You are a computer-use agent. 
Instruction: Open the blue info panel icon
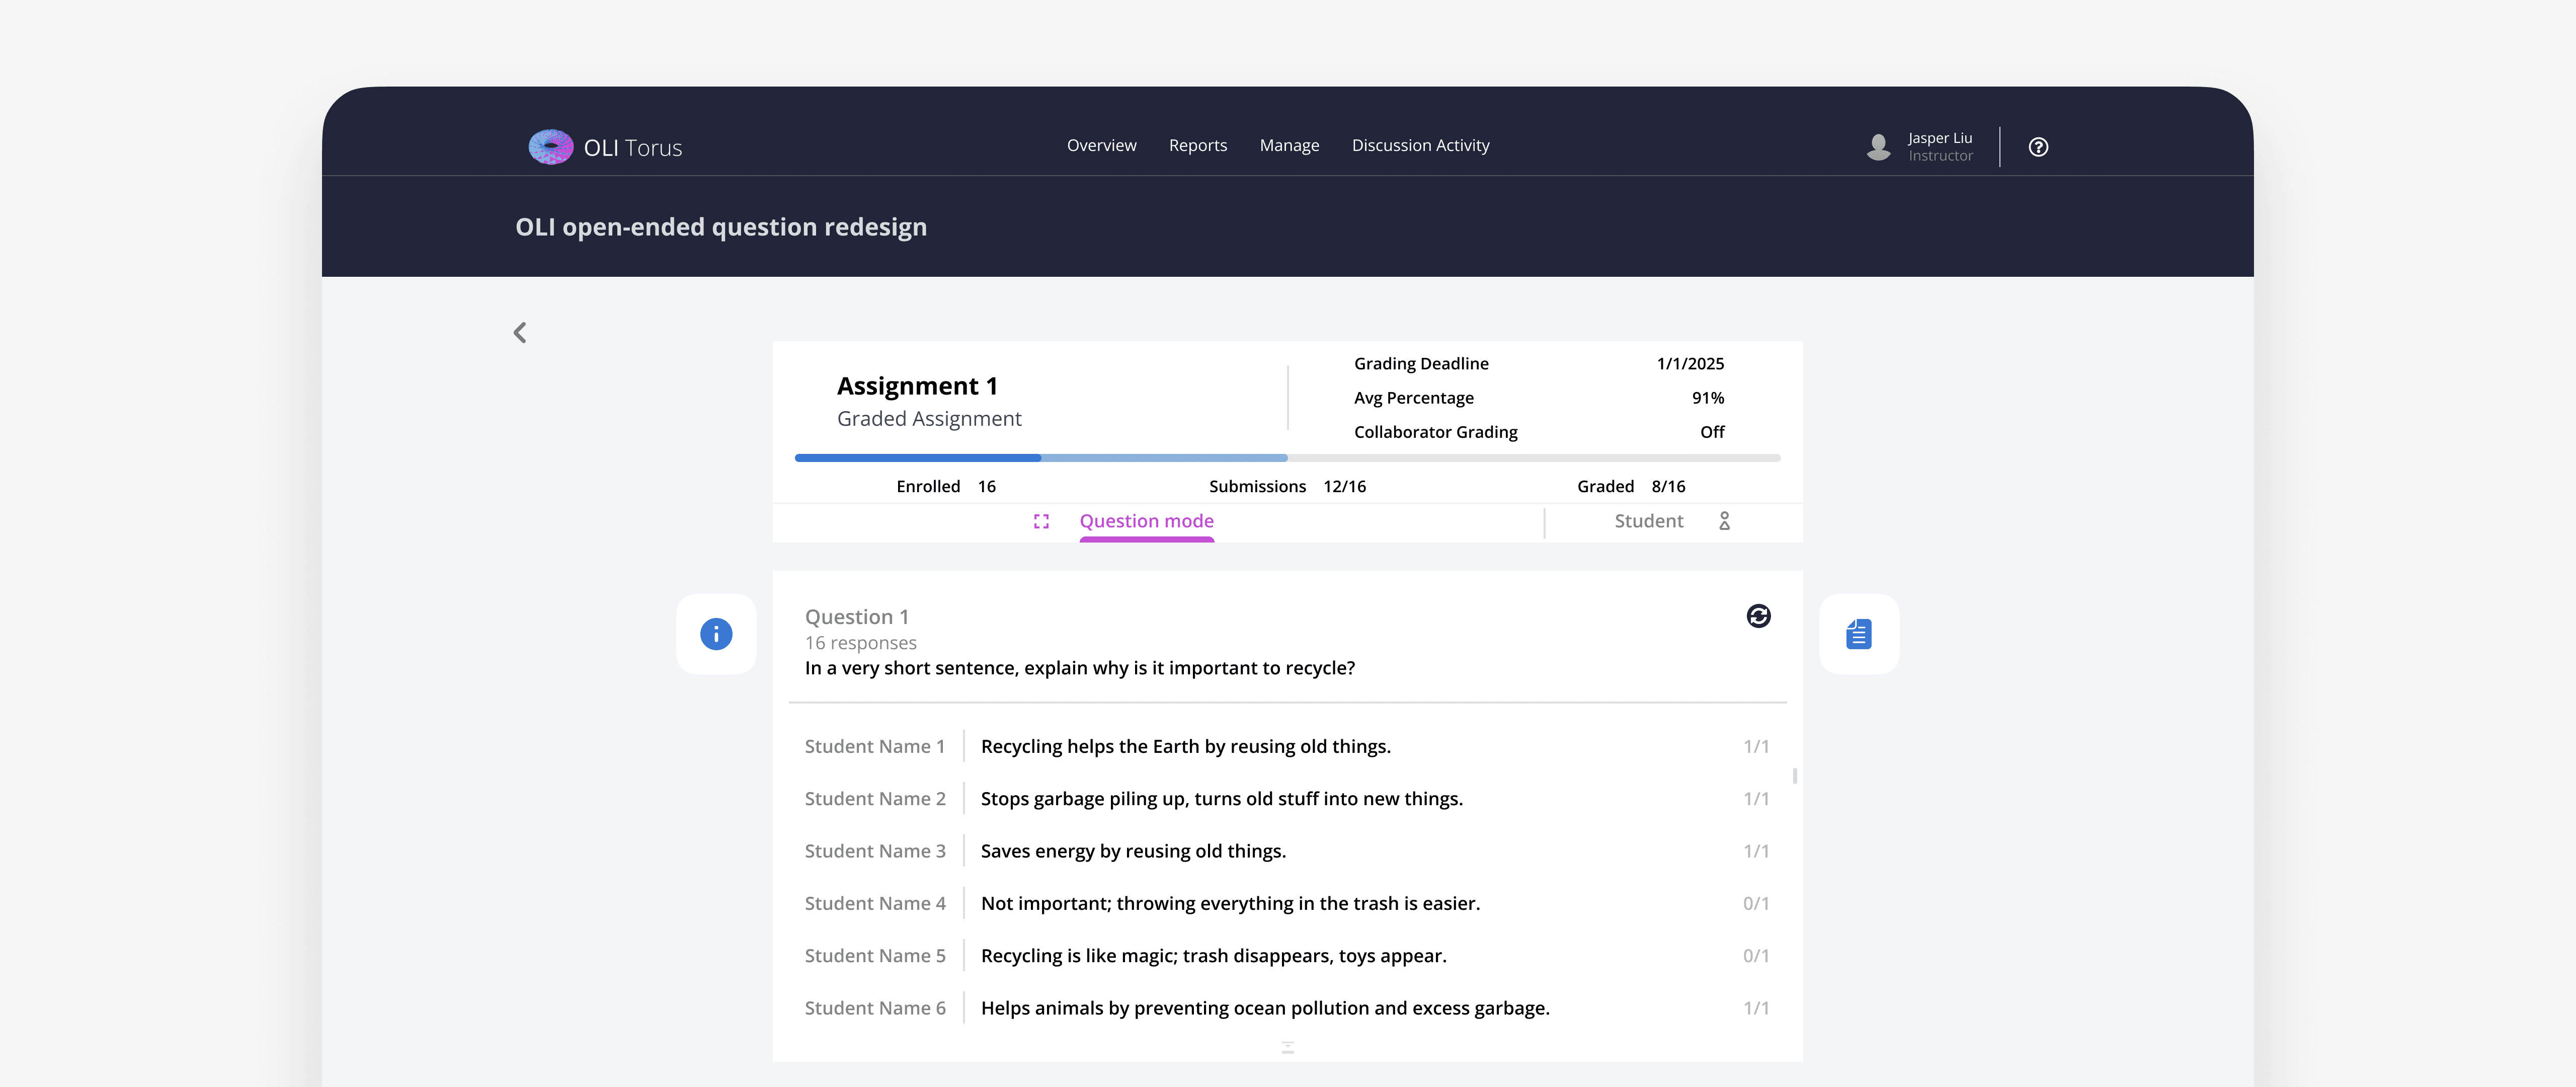(716, 634)
